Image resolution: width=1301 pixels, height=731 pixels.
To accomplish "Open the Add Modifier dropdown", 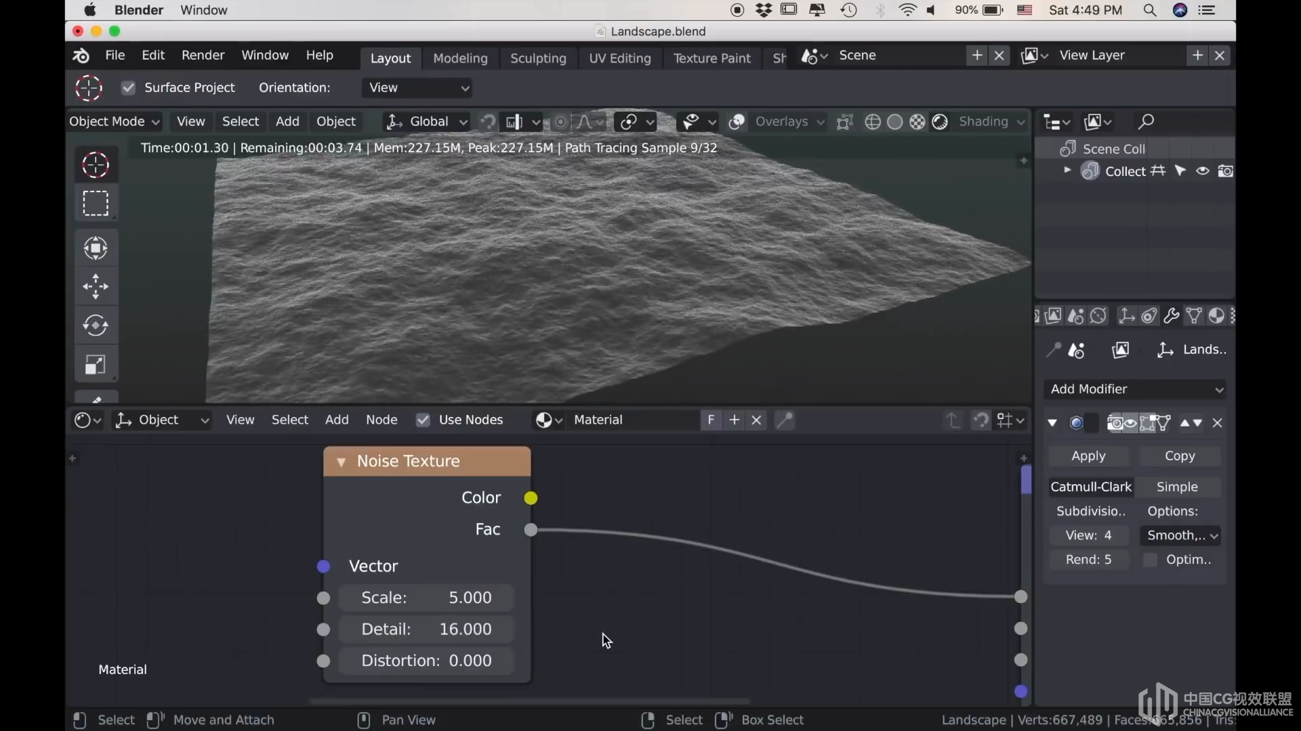I will click(1136, 389).
